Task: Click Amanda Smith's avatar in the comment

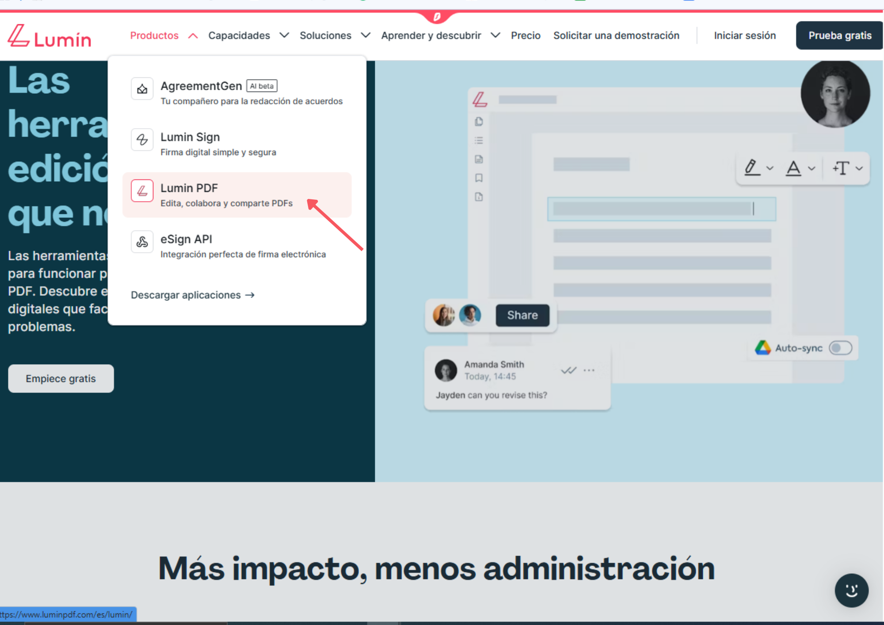Action: [x=446, y=370]
